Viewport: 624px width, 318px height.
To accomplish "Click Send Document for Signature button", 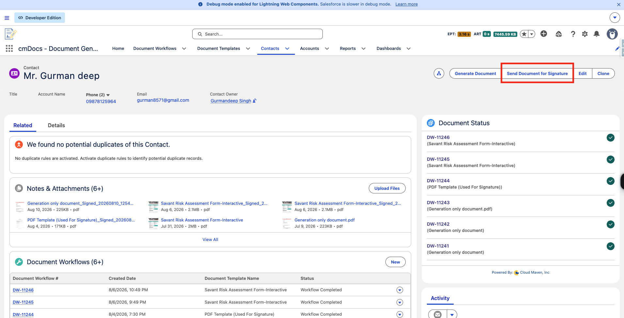I will 537,73.
